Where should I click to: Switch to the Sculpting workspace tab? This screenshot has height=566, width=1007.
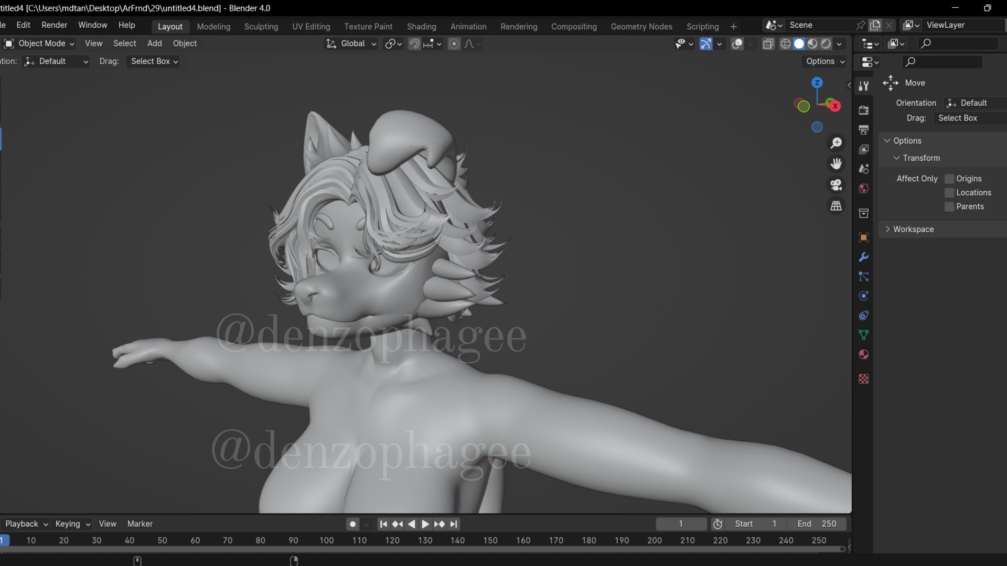pos(261,27)
